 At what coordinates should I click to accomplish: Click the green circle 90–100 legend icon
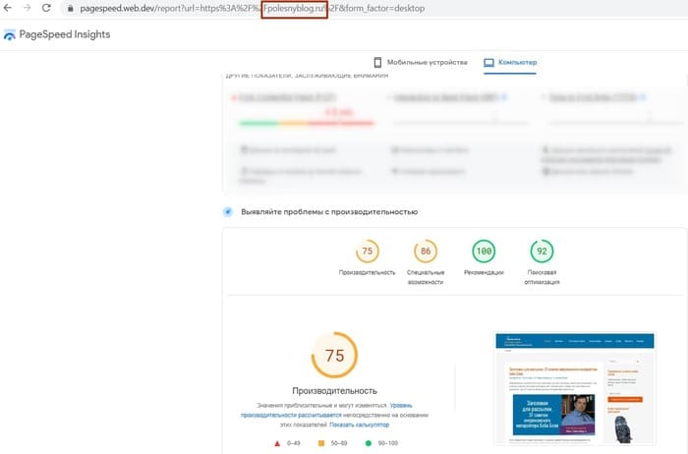tap(369, 443)
